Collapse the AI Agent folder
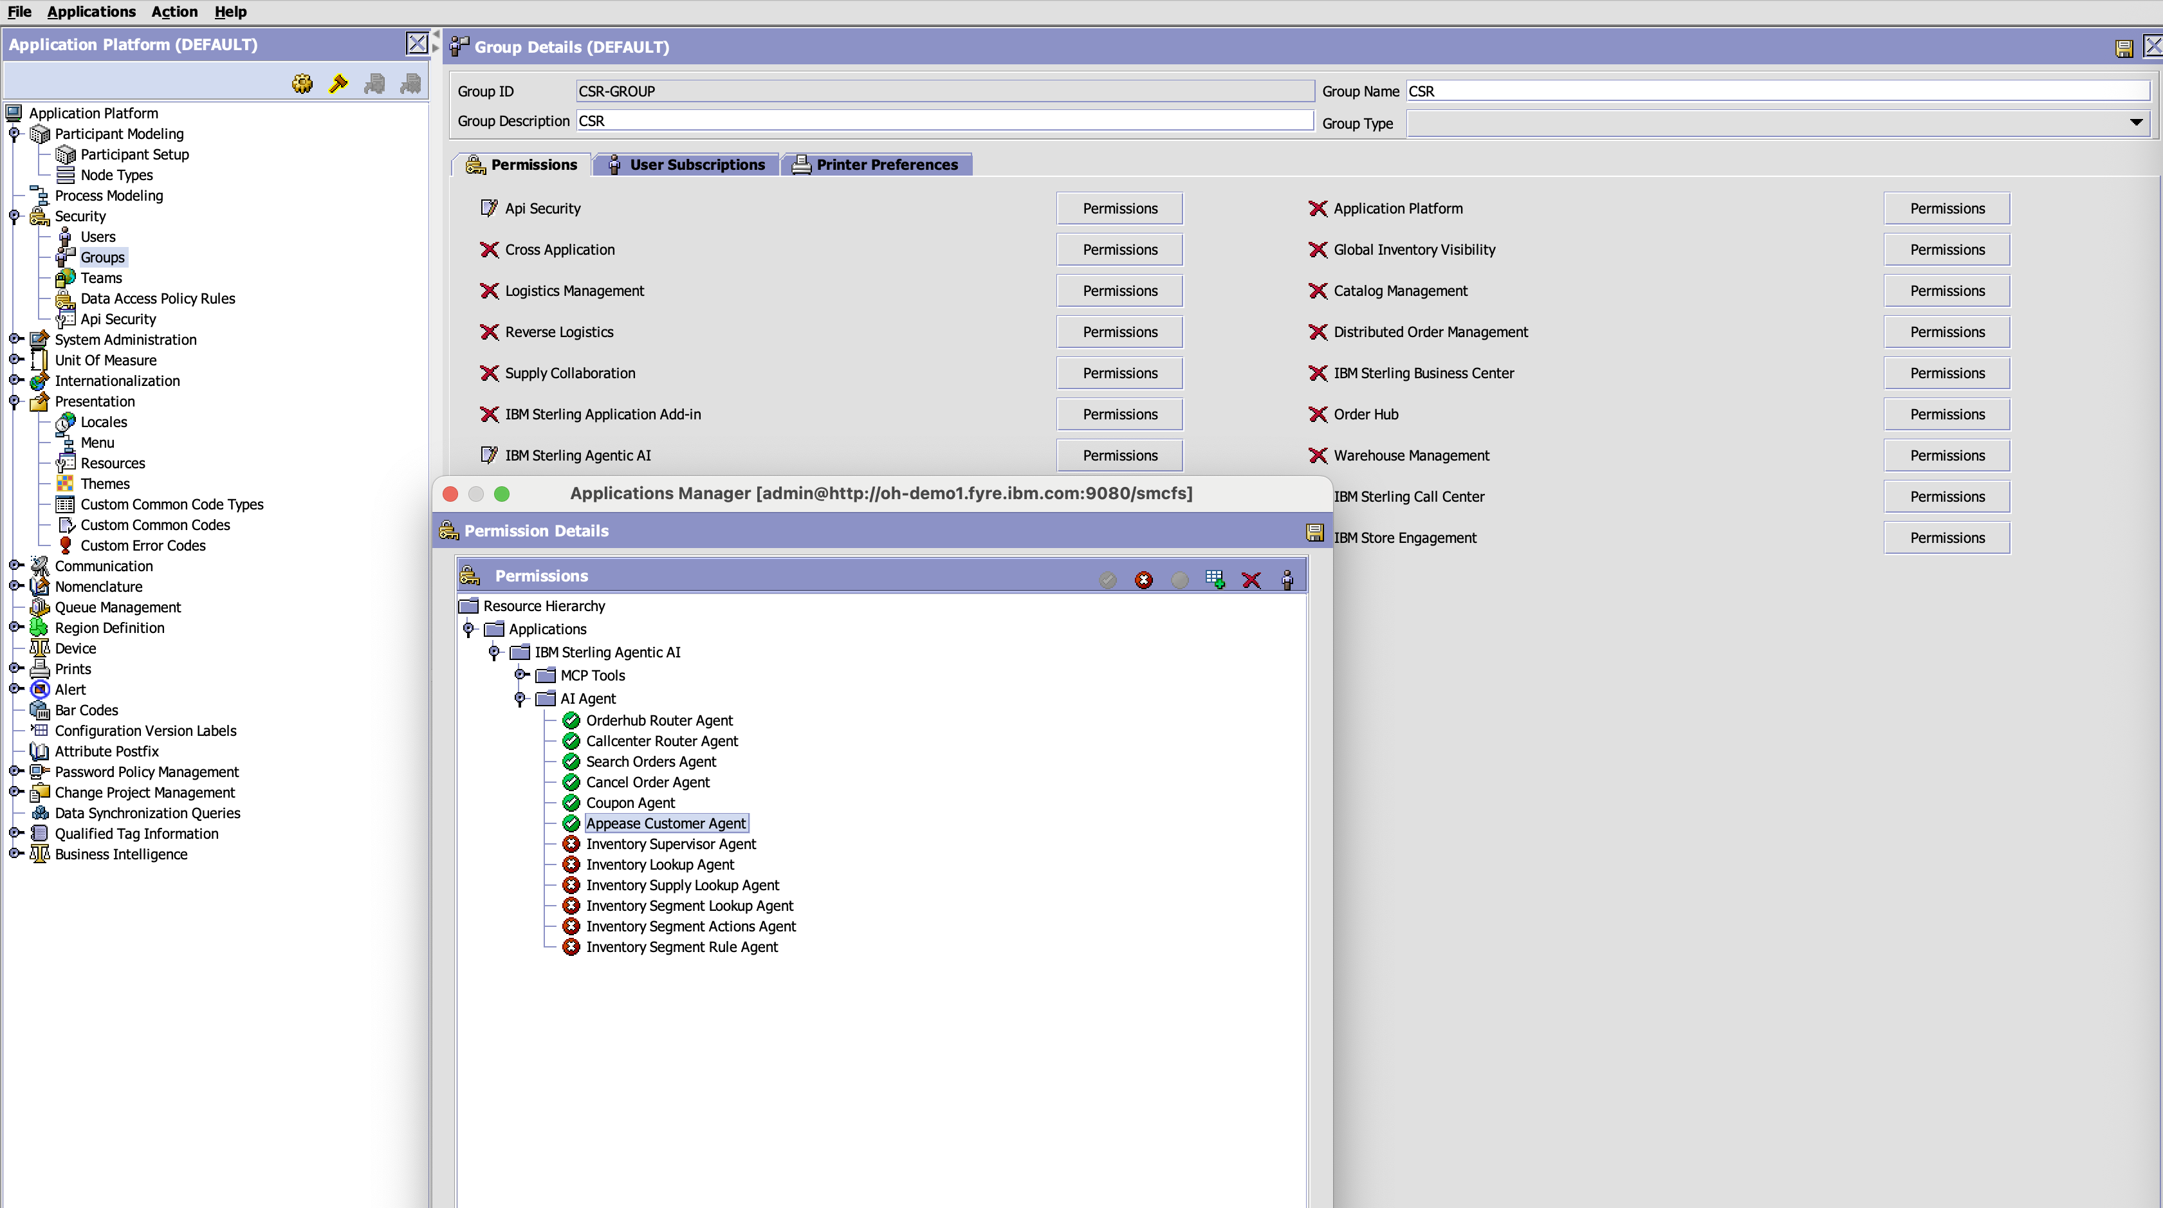The image size is (2163, 1208). [520, 699]
